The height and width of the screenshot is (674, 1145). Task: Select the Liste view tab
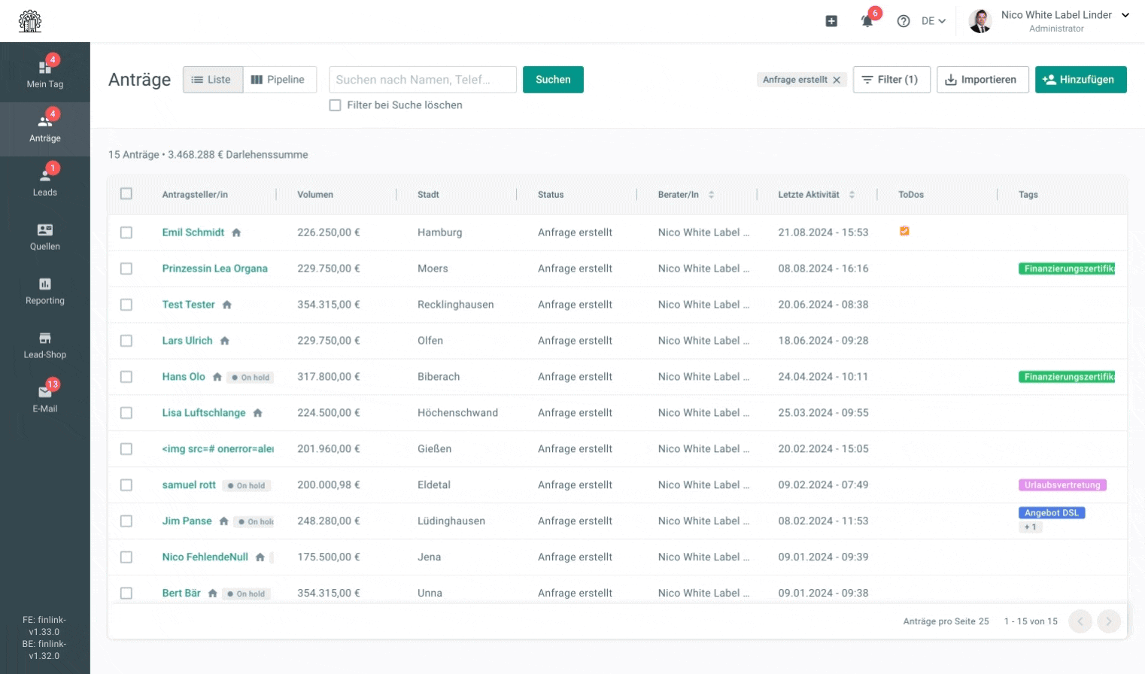(213, 79)
